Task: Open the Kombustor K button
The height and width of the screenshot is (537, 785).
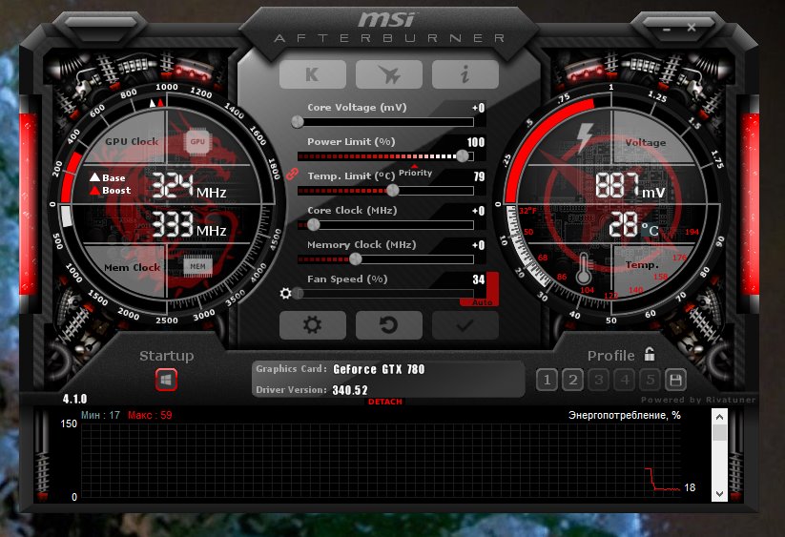Action: pyautogui.click(x=313, y=74)
